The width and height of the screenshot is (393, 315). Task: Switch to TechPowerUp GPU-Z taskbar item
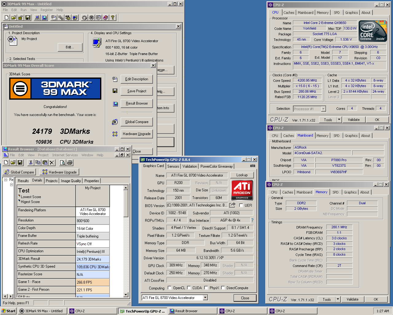pyautogui.click(x=143, y=311)
